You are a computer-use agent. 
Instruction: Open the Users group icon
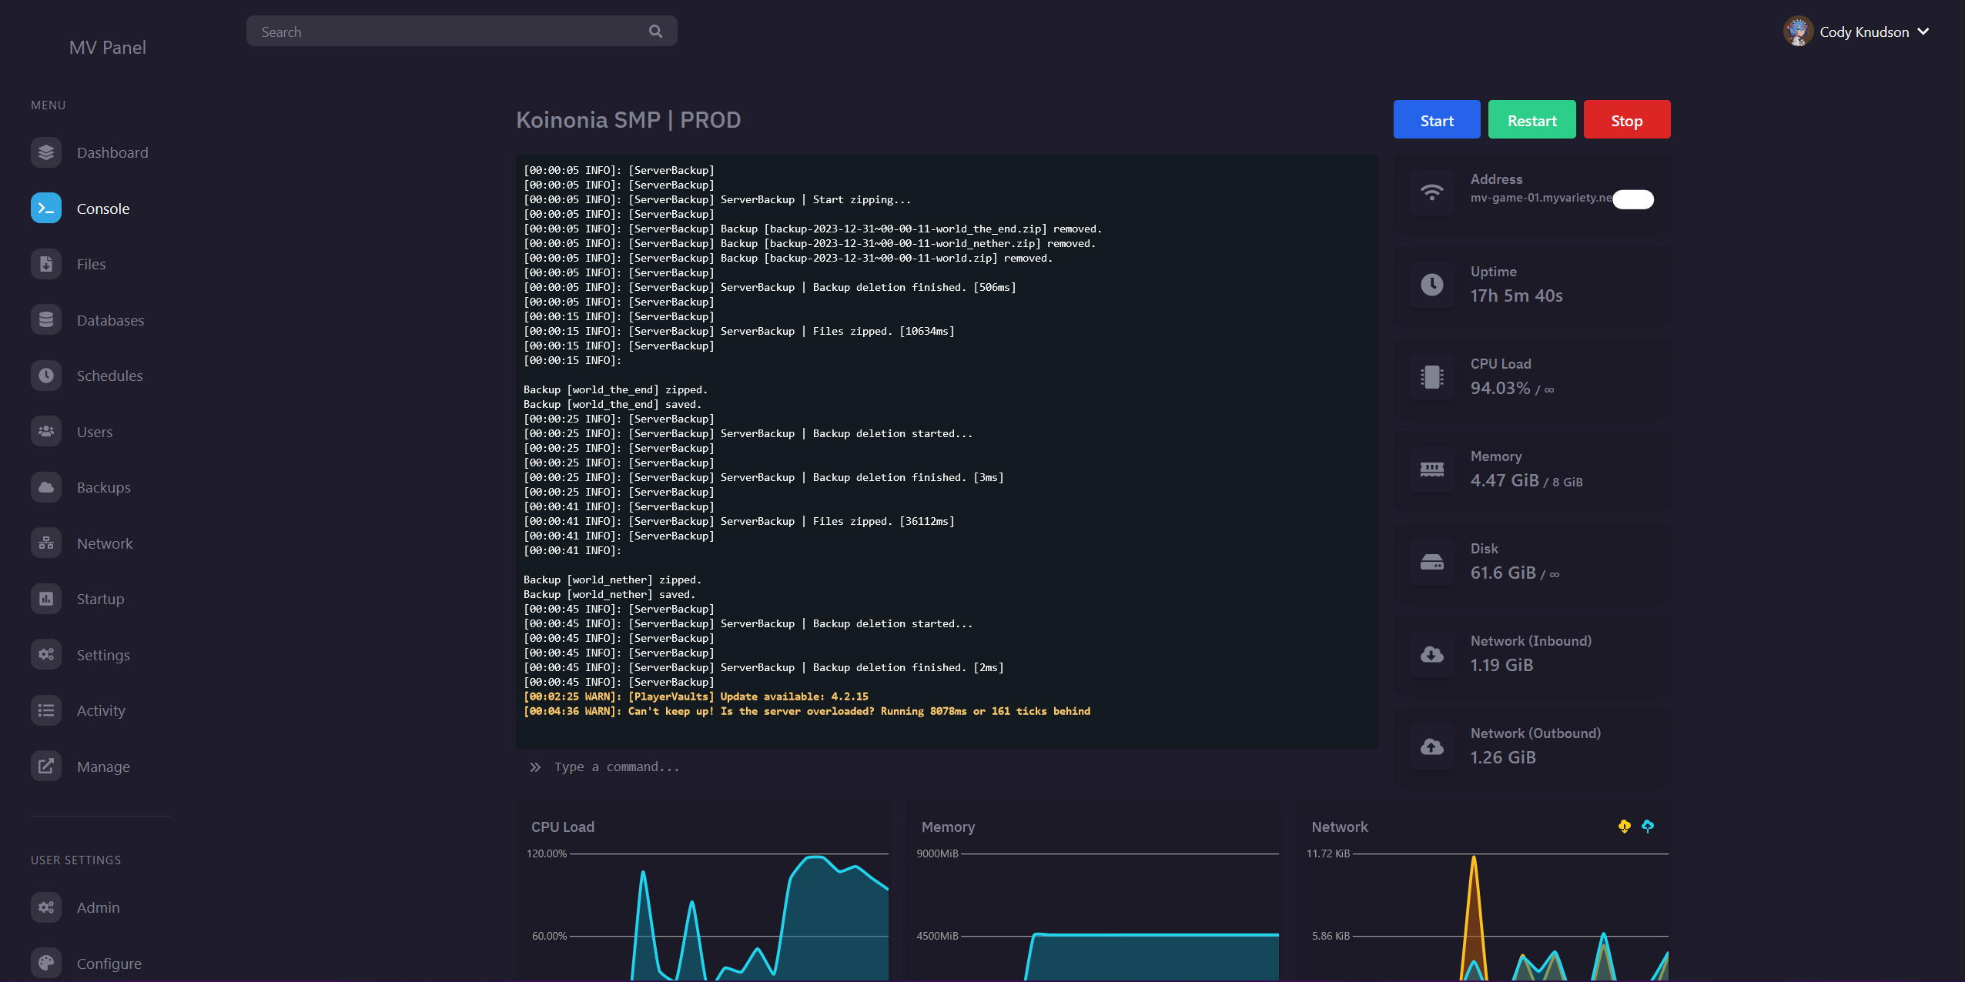(x=46, y=432)
